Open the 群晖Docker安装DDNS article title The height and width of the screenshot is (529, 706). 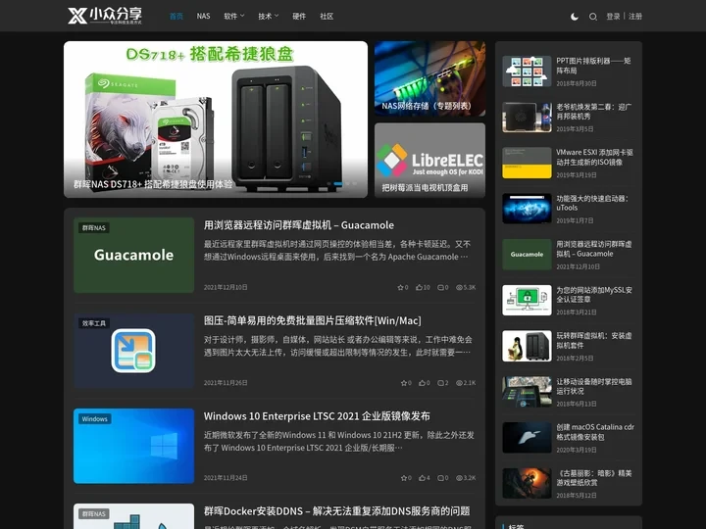(336, 511)
